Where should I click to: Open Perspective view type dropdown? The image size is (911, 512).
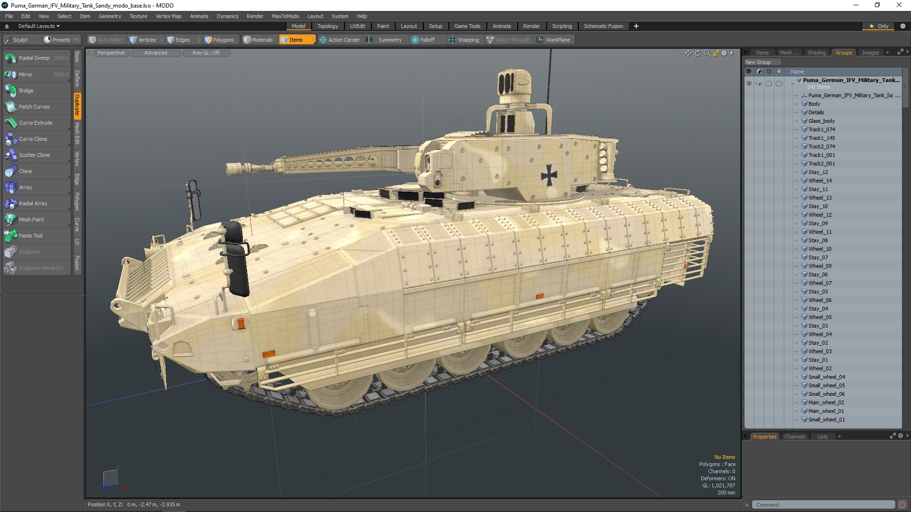pos(111,53)
